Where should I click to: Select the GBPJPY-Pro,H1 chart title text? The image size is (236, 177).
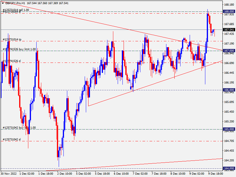[x=15, y=3]
